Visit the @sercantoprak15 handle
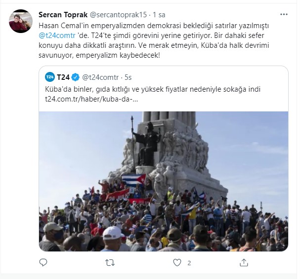This screenshot has width=301, height=279. click(x=118, y=15)
